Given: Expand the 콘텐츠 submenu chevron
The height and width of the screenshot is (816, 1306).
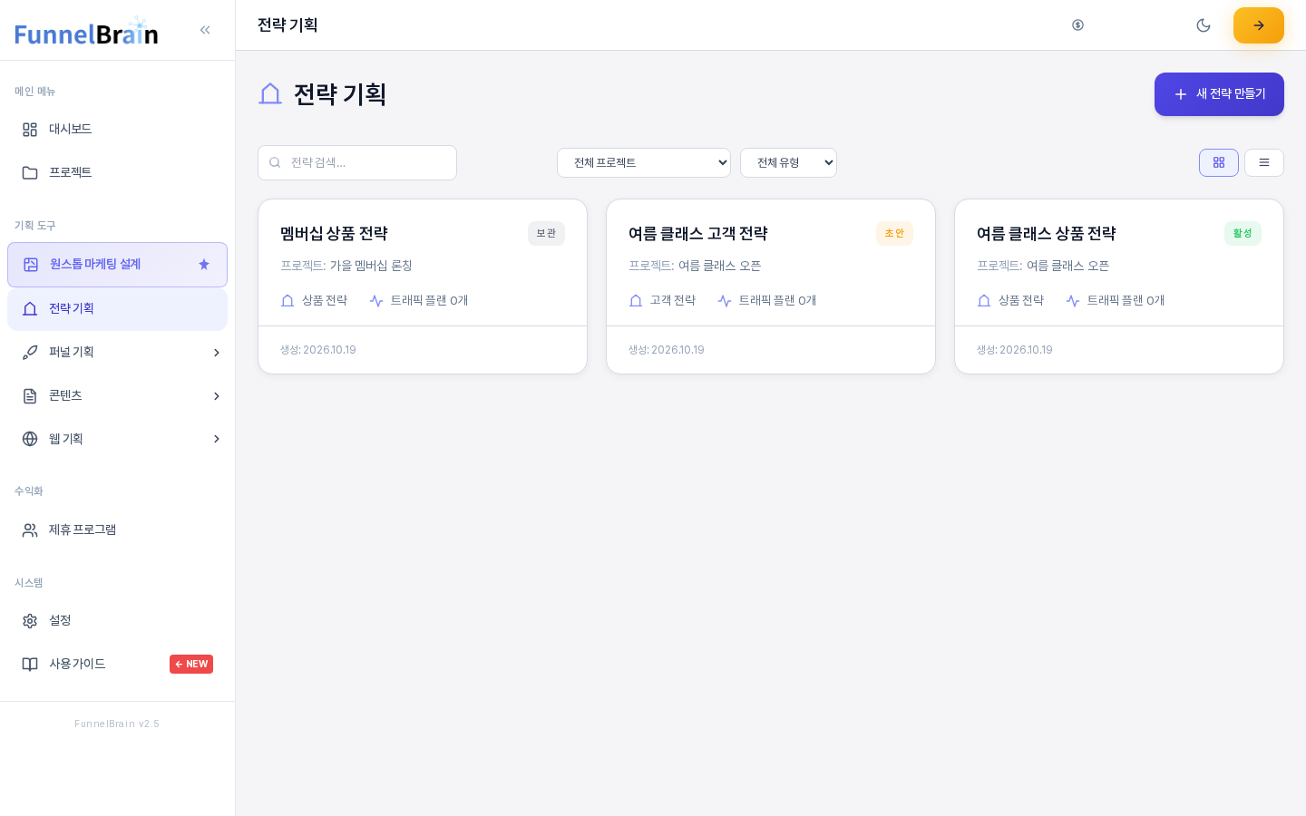Looking at the screenshot, I should [217, 396].
